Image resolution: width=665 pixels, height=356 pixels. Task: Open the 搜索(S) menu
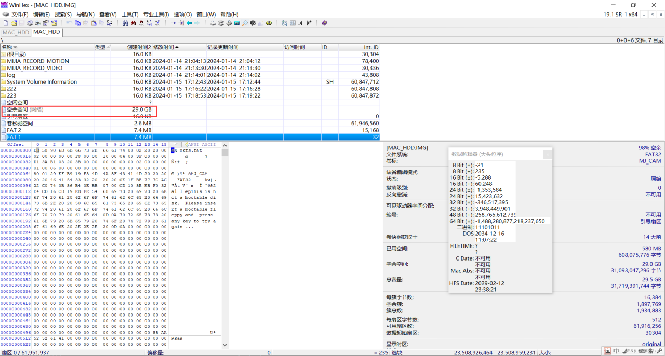(63, 15)
